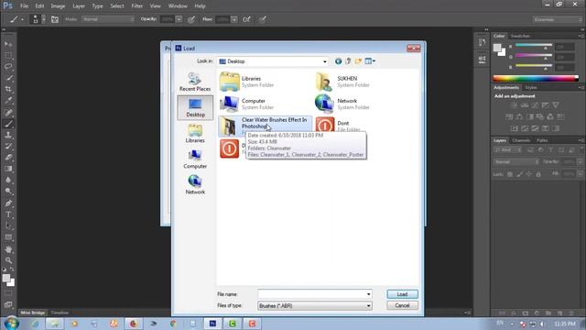Open the Timeline tab
This screenshot has height=330, width=586.
pyautogui.click(x=60, y=313)
